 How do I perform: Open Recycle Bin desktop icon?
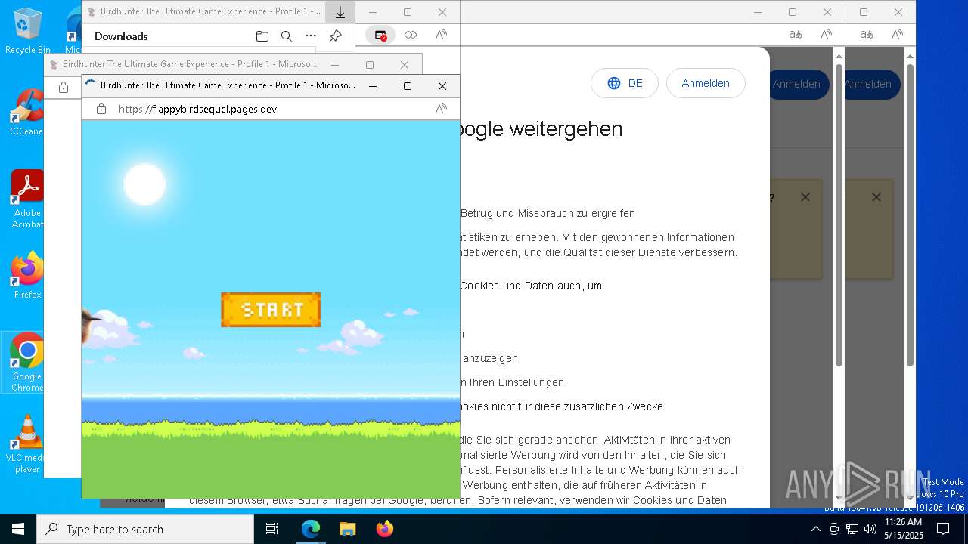(x=27, y=31)
